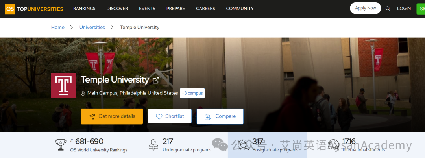Viewport: 425px width, 162px height.
Task: Open the search magnifier icon
Action: point(388,9)
